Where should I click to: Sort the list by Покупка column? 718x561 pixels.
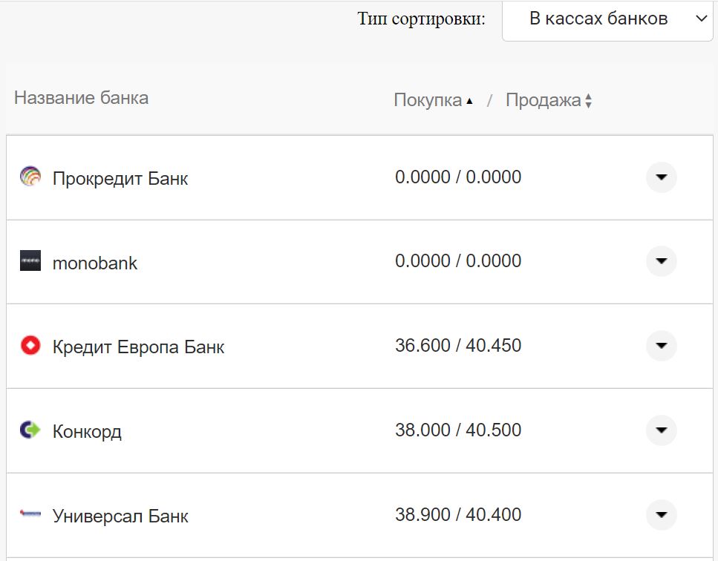coord(427,99)
